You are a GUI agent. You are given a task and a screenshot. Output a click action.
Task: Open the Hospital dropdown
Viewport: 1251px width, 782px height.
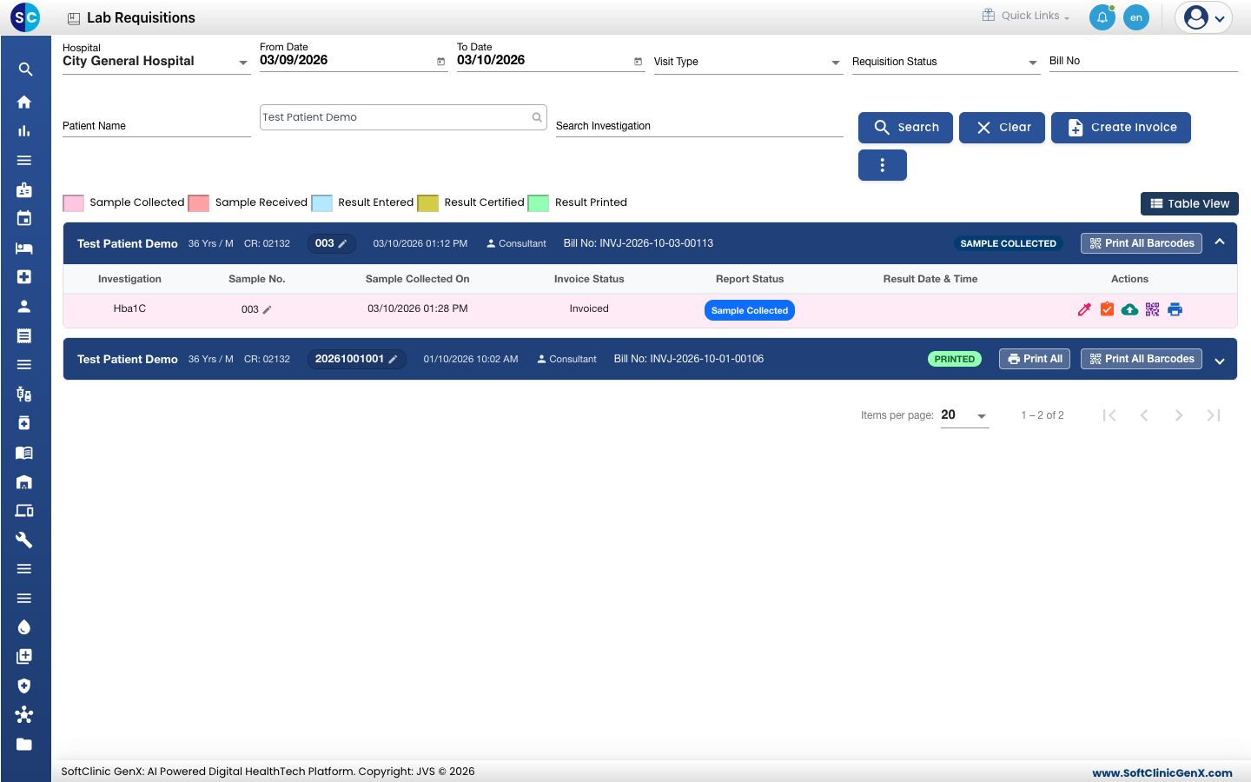[x=156, y=61]
